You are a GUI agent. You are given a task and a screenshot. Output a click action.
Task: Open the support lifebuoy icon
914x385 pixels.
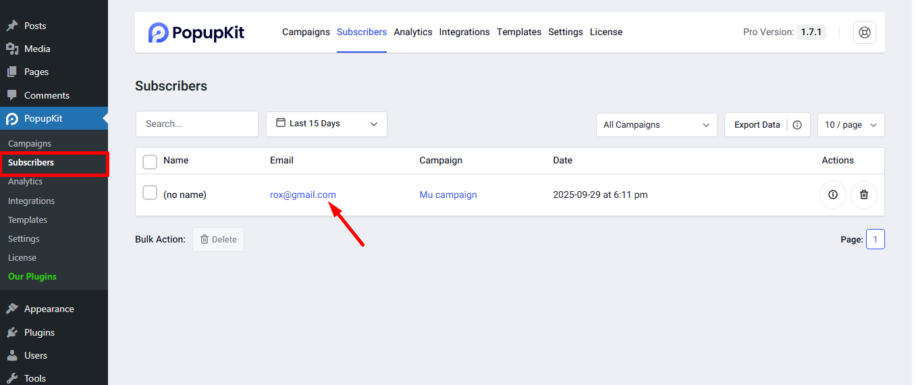865,32
